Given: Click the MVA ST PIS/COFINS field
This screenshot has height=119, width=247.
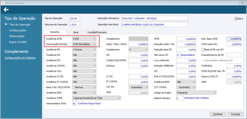Looking at the screenshot, I should pos(186,76).
